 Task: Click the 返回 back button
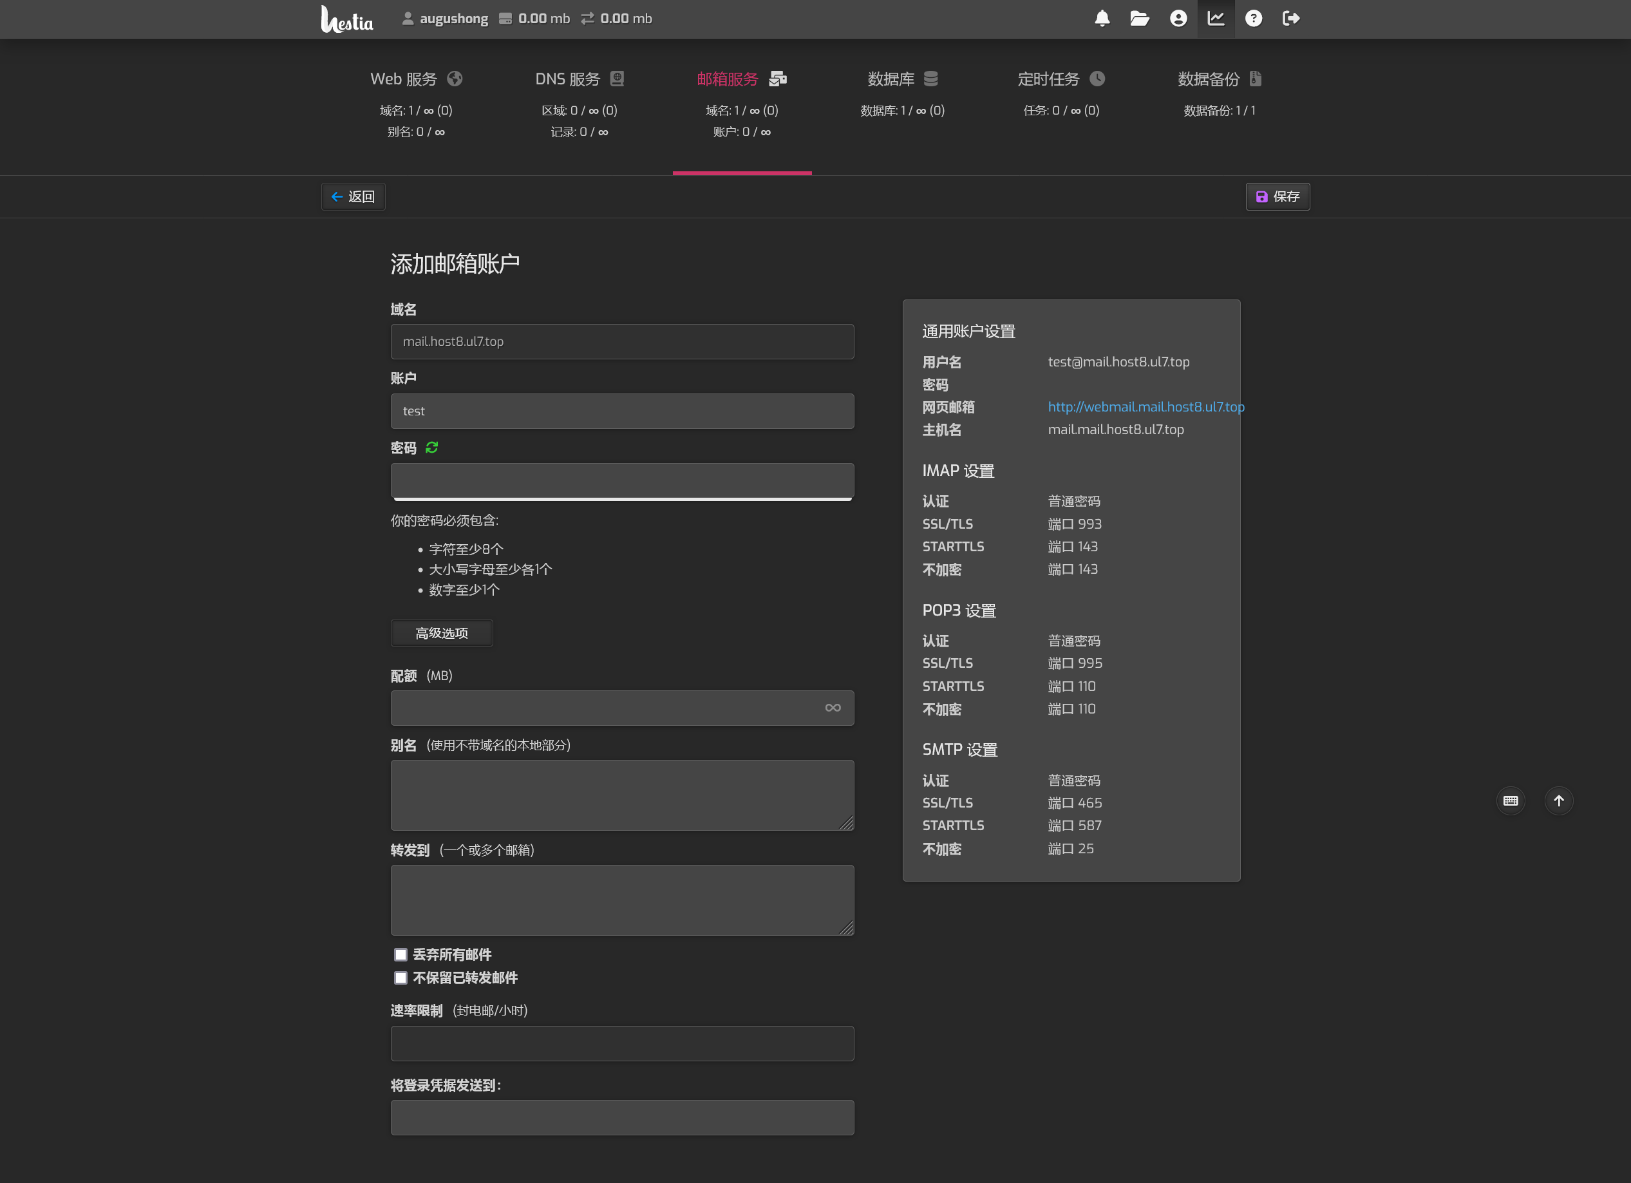(x=353, y=196)
